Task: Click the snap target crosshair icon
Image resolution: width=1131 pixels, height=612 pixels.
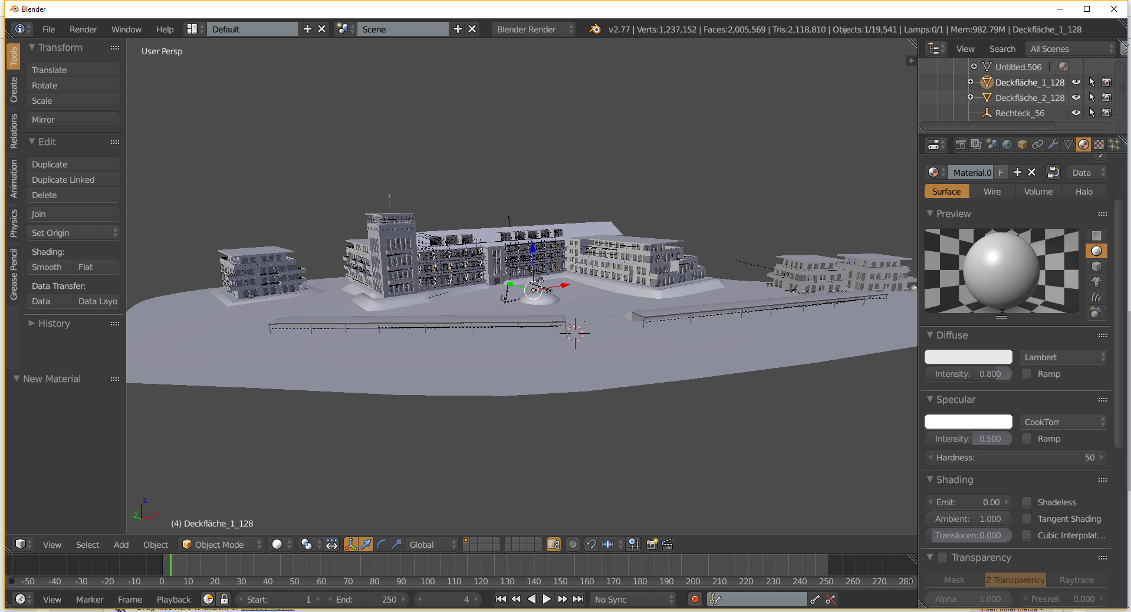Action: (x=634, y=544)
